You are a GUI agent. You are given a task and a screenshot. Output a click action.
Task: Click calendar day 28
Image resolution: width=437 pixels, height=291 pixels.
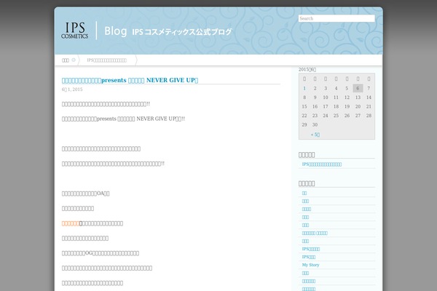point(369,116)
